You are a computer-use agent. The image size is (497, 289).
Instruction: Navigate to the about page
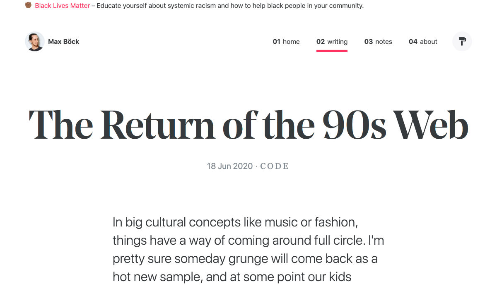pyautogui.click(x=423, y=41)
